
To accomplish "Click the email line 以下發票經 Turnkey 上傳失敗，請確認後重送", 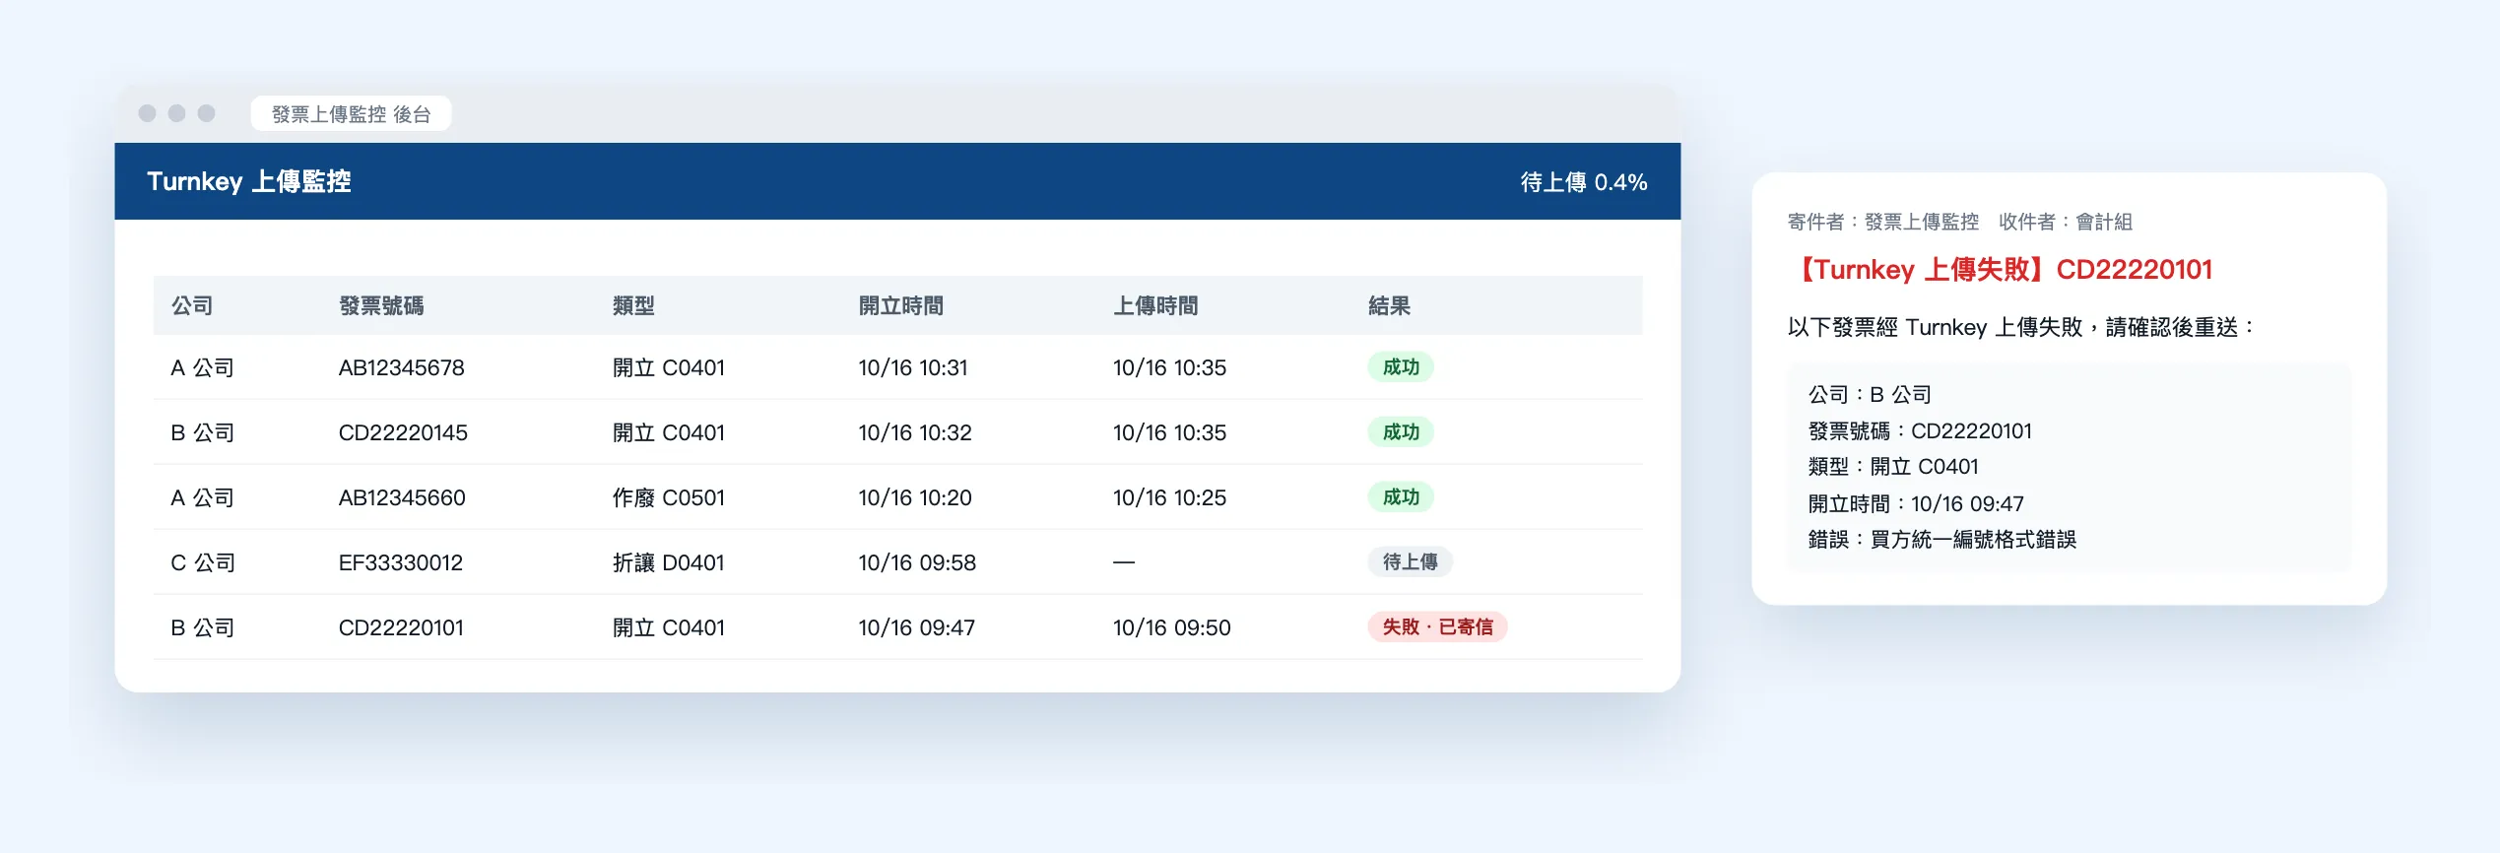I will [2020, 328].
